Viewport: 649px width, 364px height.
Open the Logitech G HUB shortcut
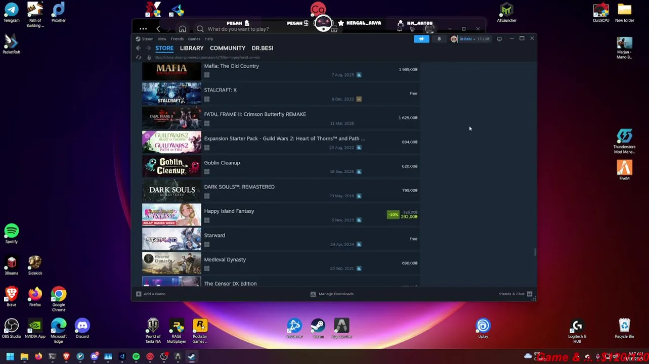coord(577,331)
